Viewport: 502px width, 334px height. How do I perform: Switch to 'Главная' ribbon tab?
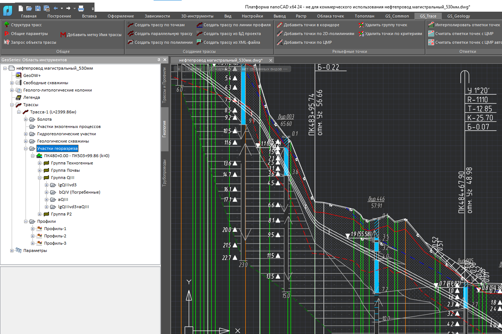click(x=29, y=16)
